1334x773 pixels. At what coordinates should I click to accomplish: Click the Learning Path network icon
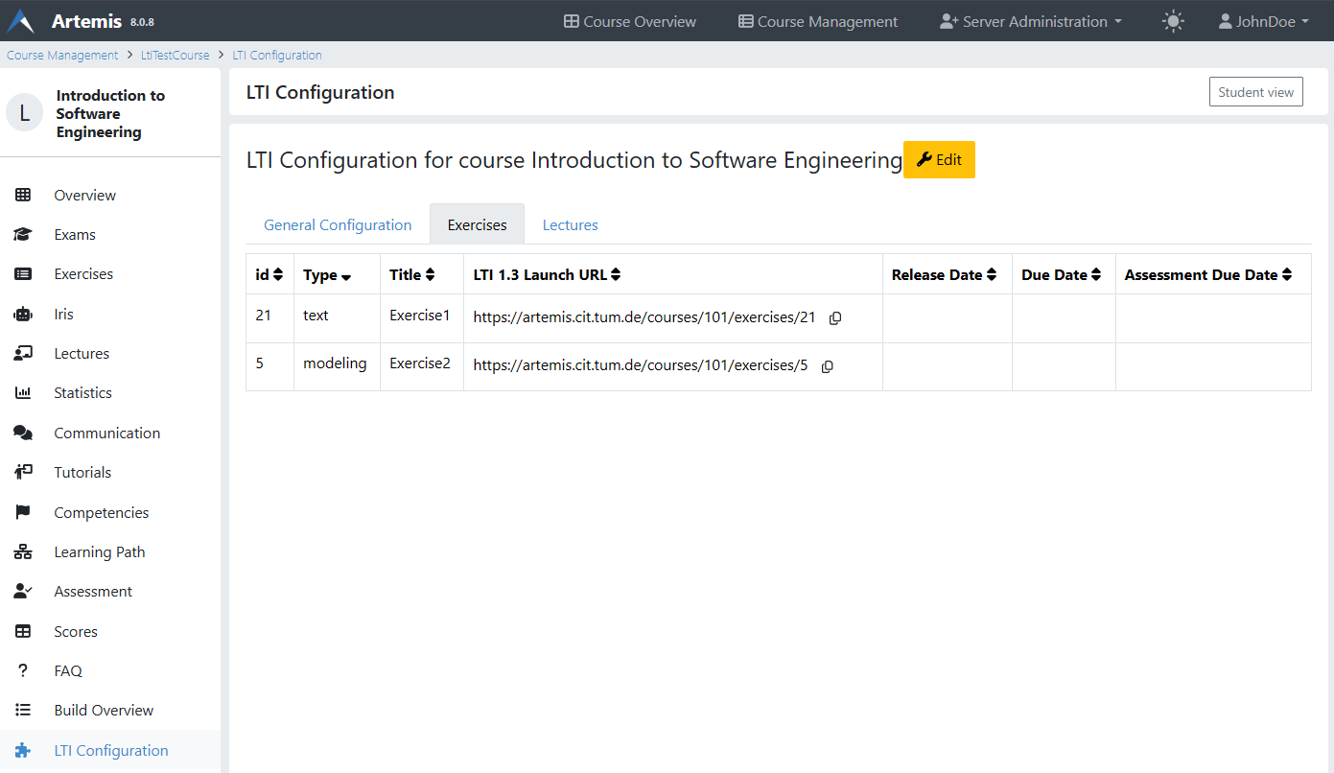click(23, 552)
